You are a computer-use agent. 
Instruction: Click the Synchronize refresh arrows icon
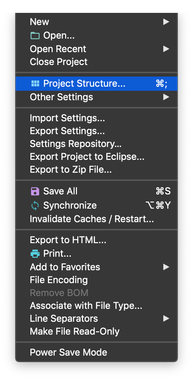point(35,206)
